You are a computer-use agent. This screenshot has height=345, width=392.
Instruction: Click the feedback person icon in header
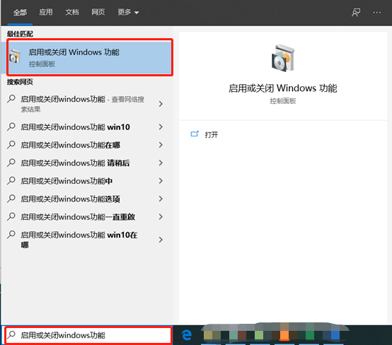point(356,12)
